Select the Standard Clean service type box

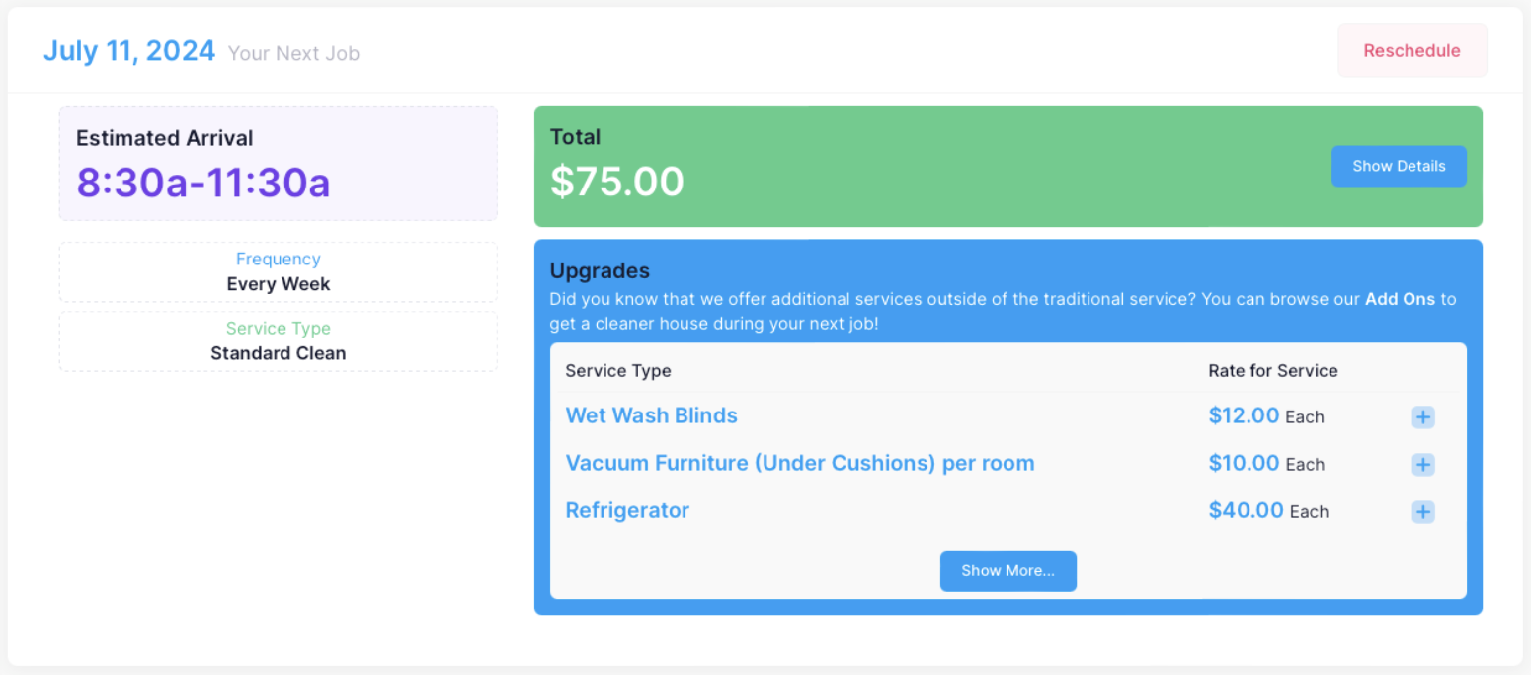tap(278, 341)
